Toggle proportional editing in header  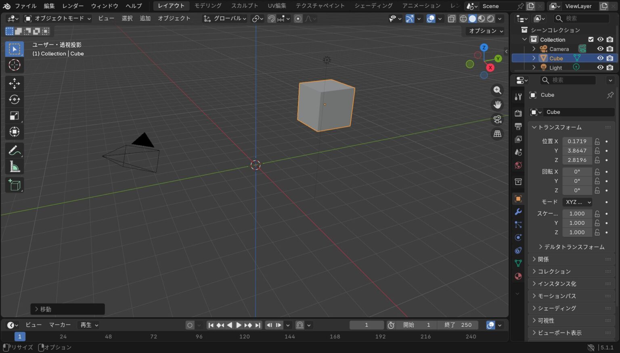click(298, 19)
